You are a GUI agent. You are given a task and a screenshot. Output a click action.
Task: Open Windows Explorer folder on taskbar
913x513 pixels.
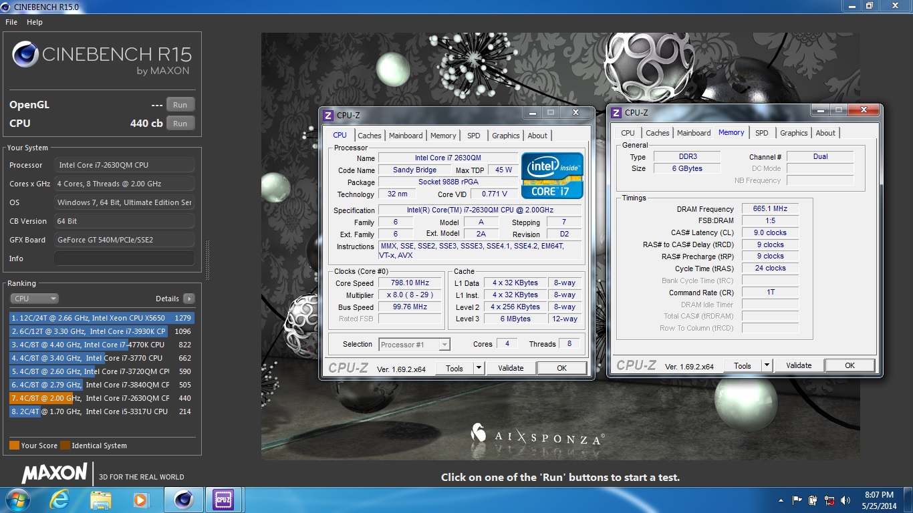(101, 500)
